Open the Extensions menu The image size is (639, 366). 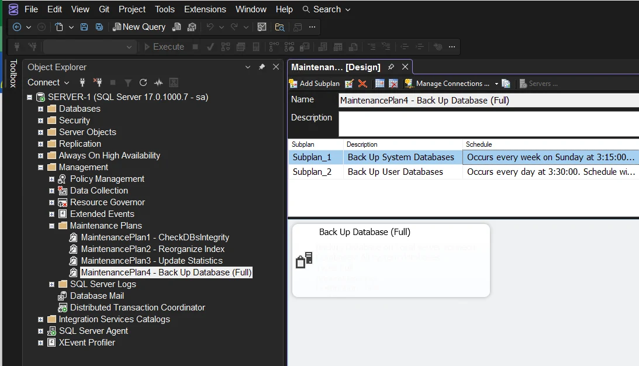pos(205,9)
